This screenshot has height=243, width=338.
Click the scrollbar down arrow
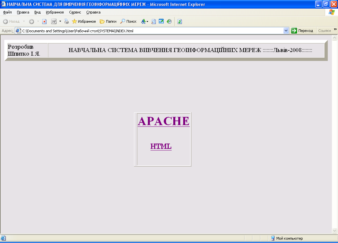click(335, 231)
